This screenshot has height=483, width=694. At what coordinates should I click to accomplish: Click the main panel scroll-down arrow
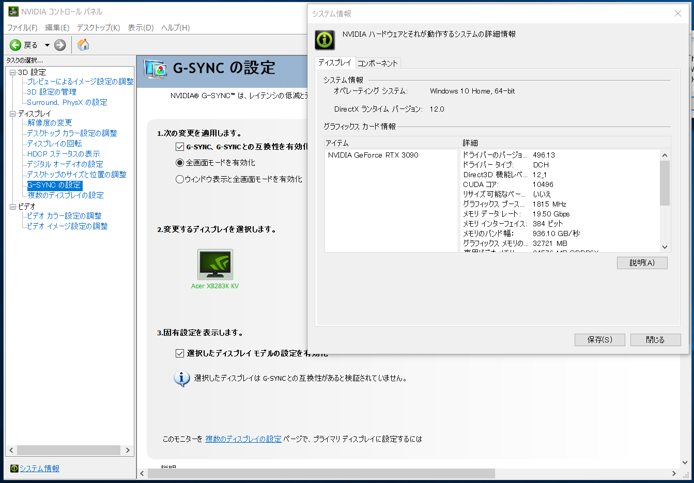pos(686,463)
